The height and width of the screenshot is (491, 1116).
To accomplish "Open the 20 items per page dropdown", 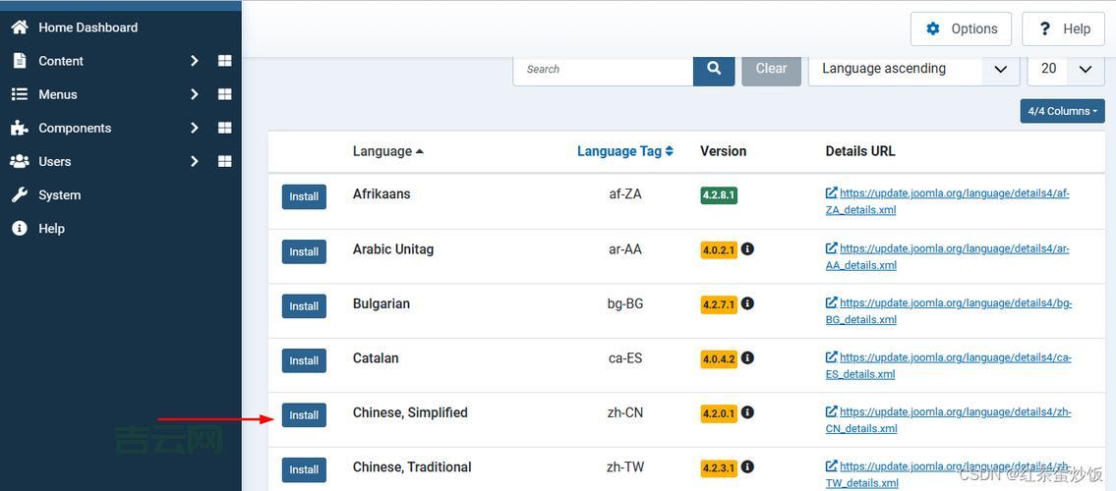I will pyautogui.click(x=1066, y=69).
